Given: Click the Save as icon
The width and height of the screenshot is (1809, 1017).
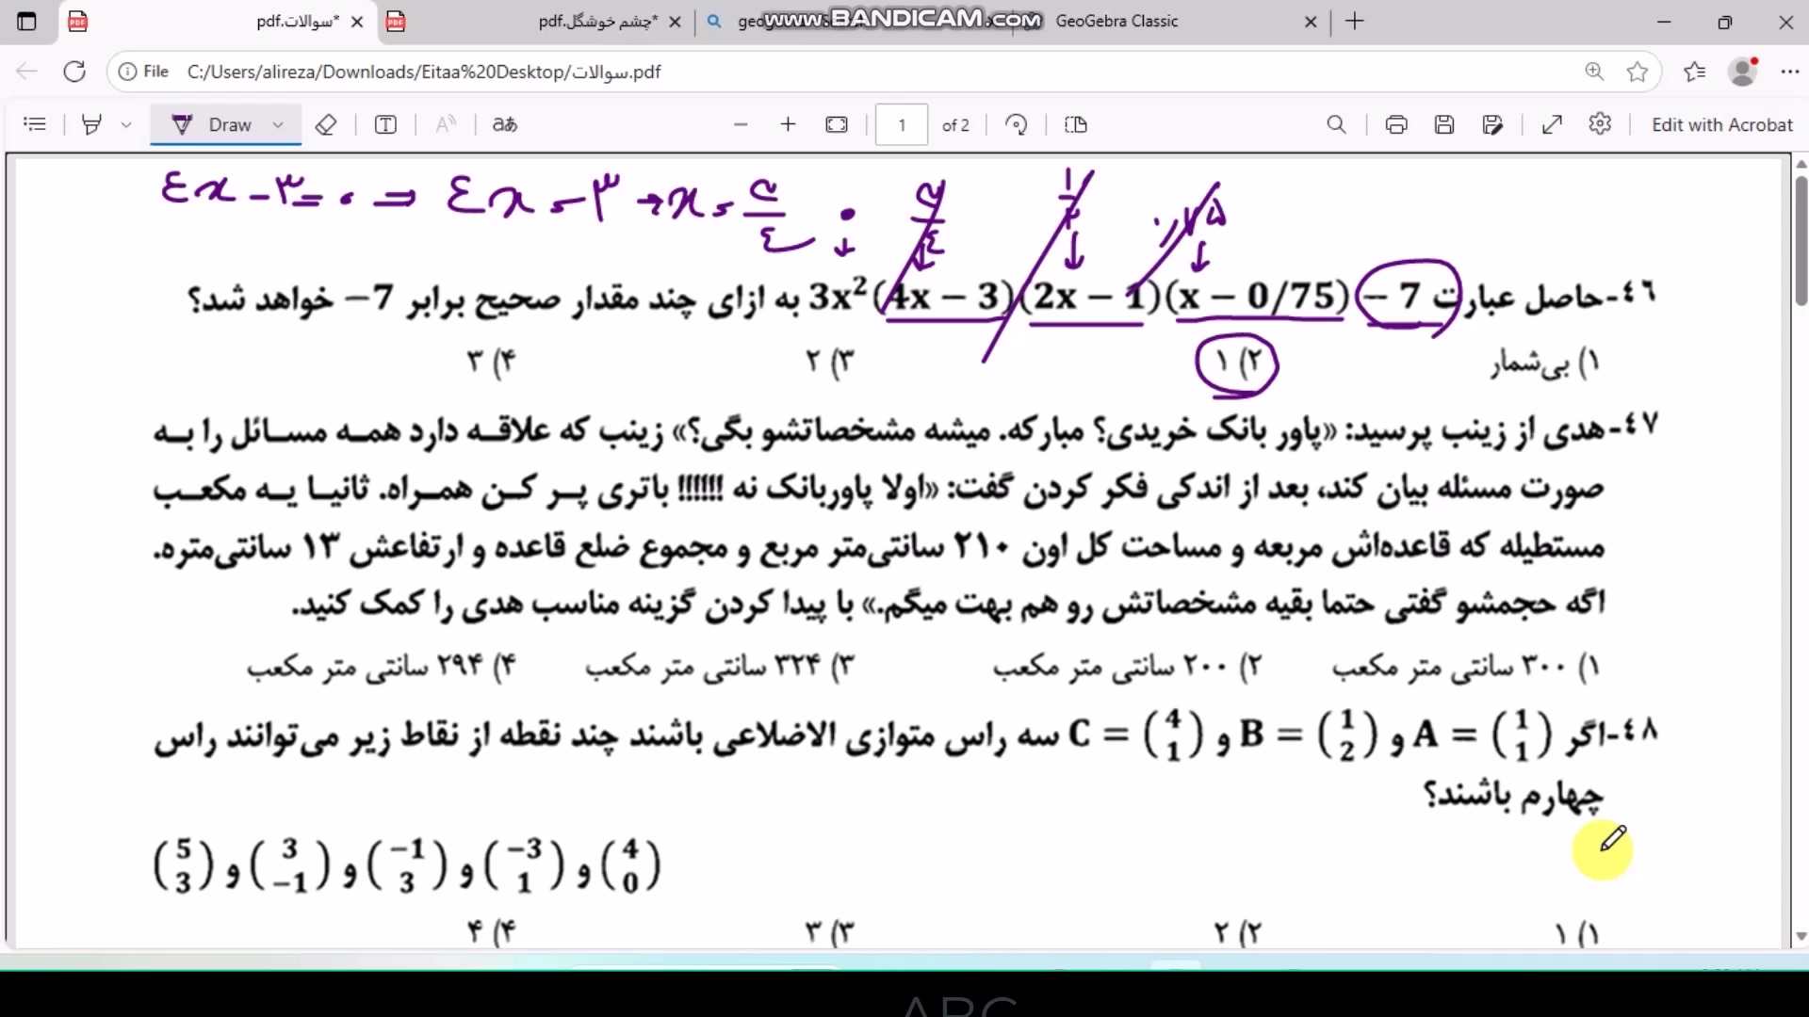Looking at the screenshot, I should point(1492,124).
